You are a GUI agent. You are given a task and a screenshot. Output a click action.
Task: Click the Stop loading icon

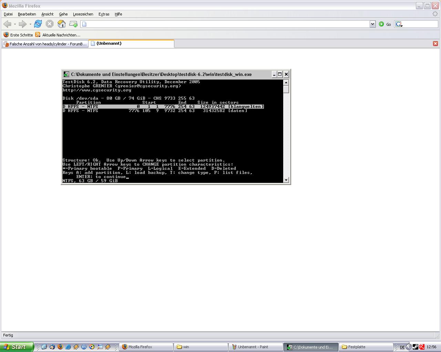point(50,24)
